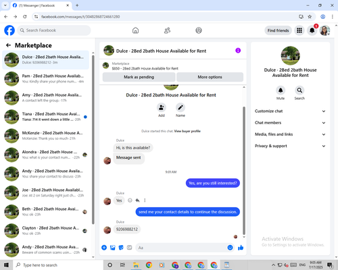This screenshot has width=338, height=270.
Task: Choose a sticker in composer
Action: pos(121,248)
